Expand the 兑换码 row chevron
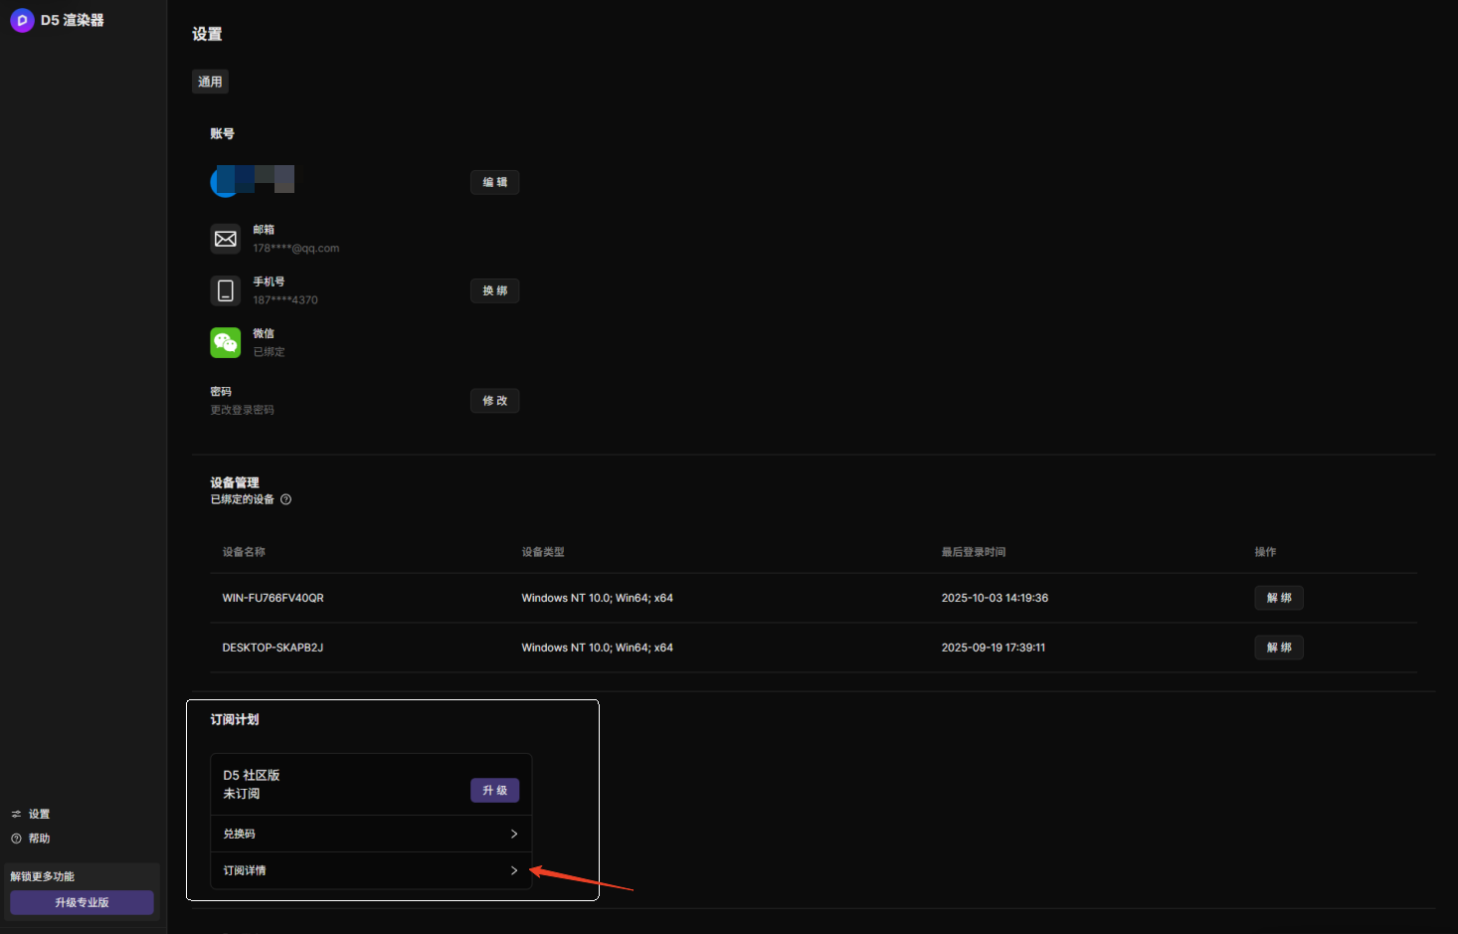The width and height of the screenshot is (1458, 934). coord(514,834)
